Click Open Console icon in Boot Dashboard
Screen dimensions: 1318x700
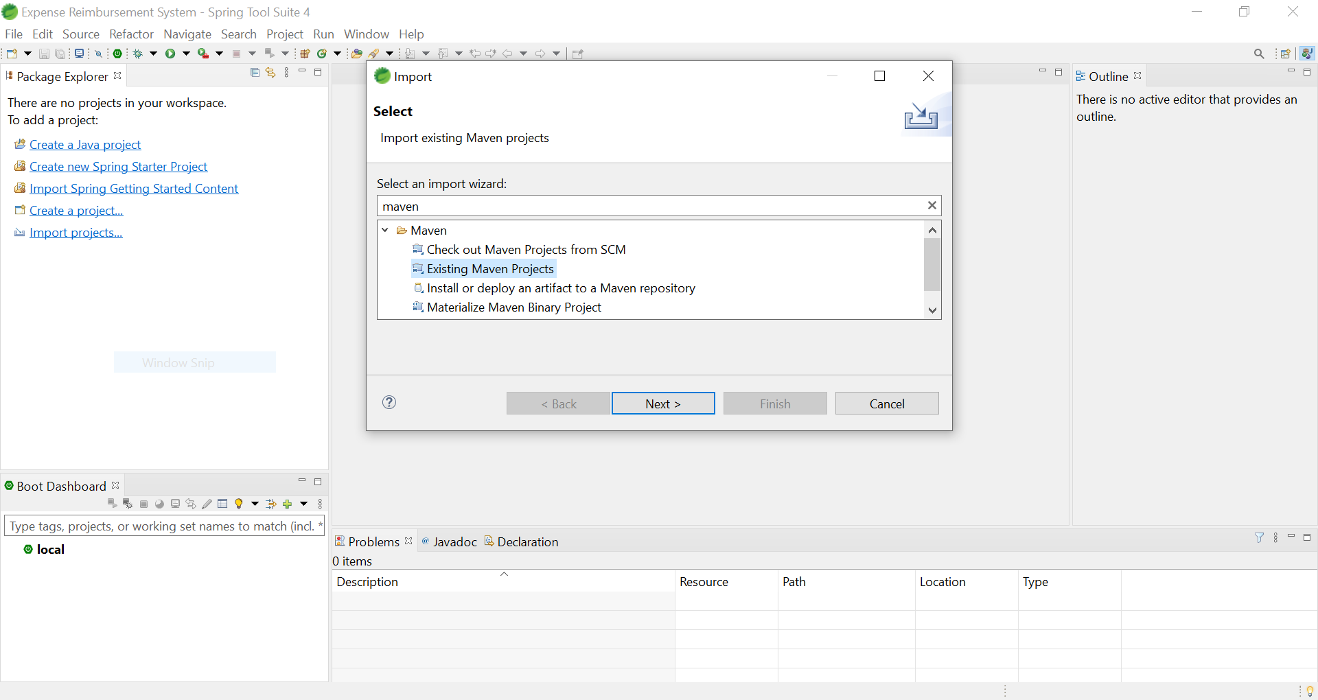175,504
